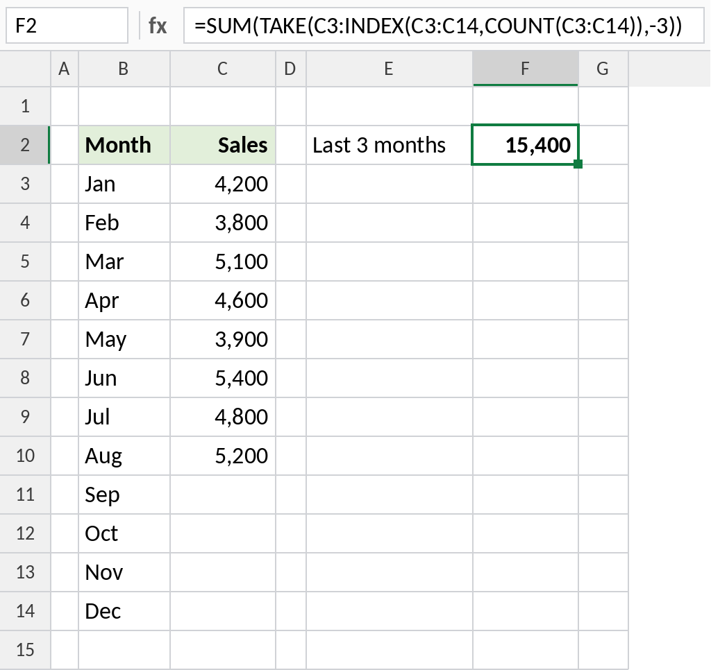Click the 4,200 sales cell
The width and height of the screenshot is (711, 670).
coord(223,184)
